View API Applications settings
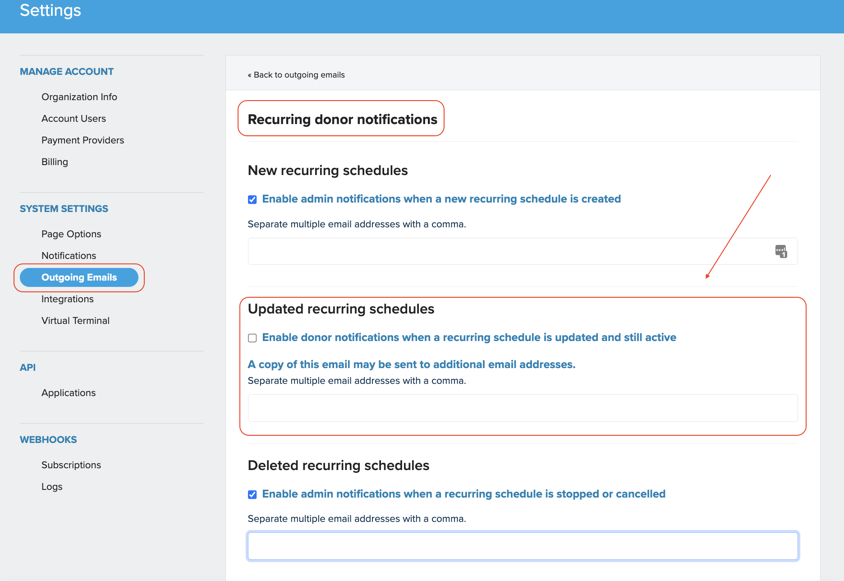844x581 pixels. [x=69, y=392]
